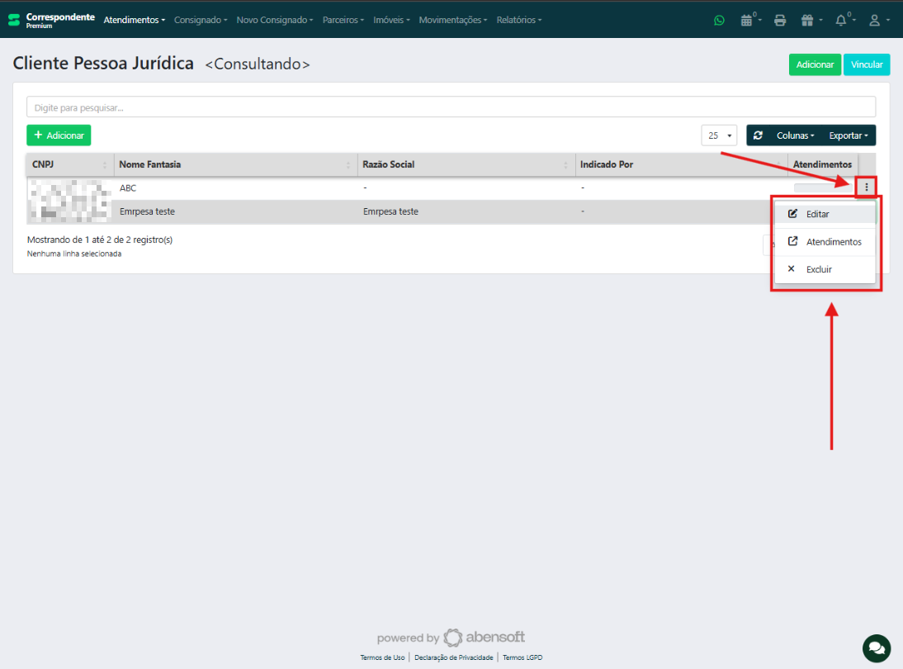Click the search field 'Digite para pesquisar'
This screenshot has width=903, height=669.
tap(451, 107)
